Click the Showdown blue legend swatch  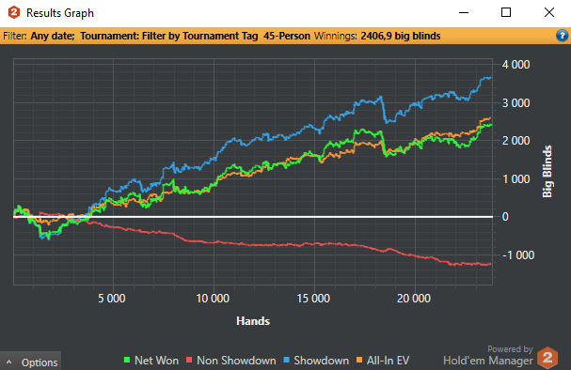(x=286, y=360)
